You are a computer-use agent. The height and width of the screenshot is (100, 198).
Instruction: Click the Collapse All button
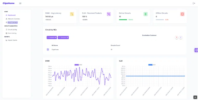(x=63, y=38)
